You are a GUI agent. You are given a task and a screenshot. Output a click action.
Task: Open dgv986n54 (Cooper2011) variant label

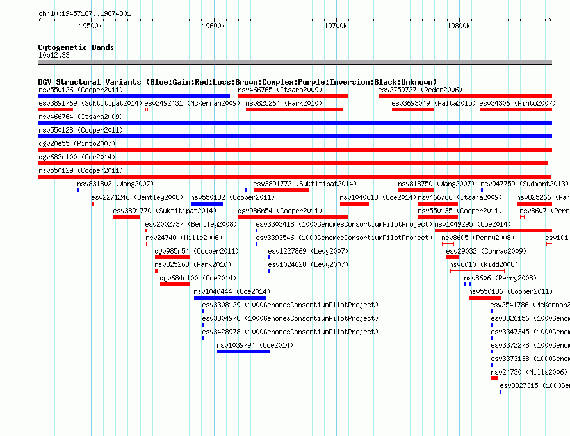click(280, 211)
